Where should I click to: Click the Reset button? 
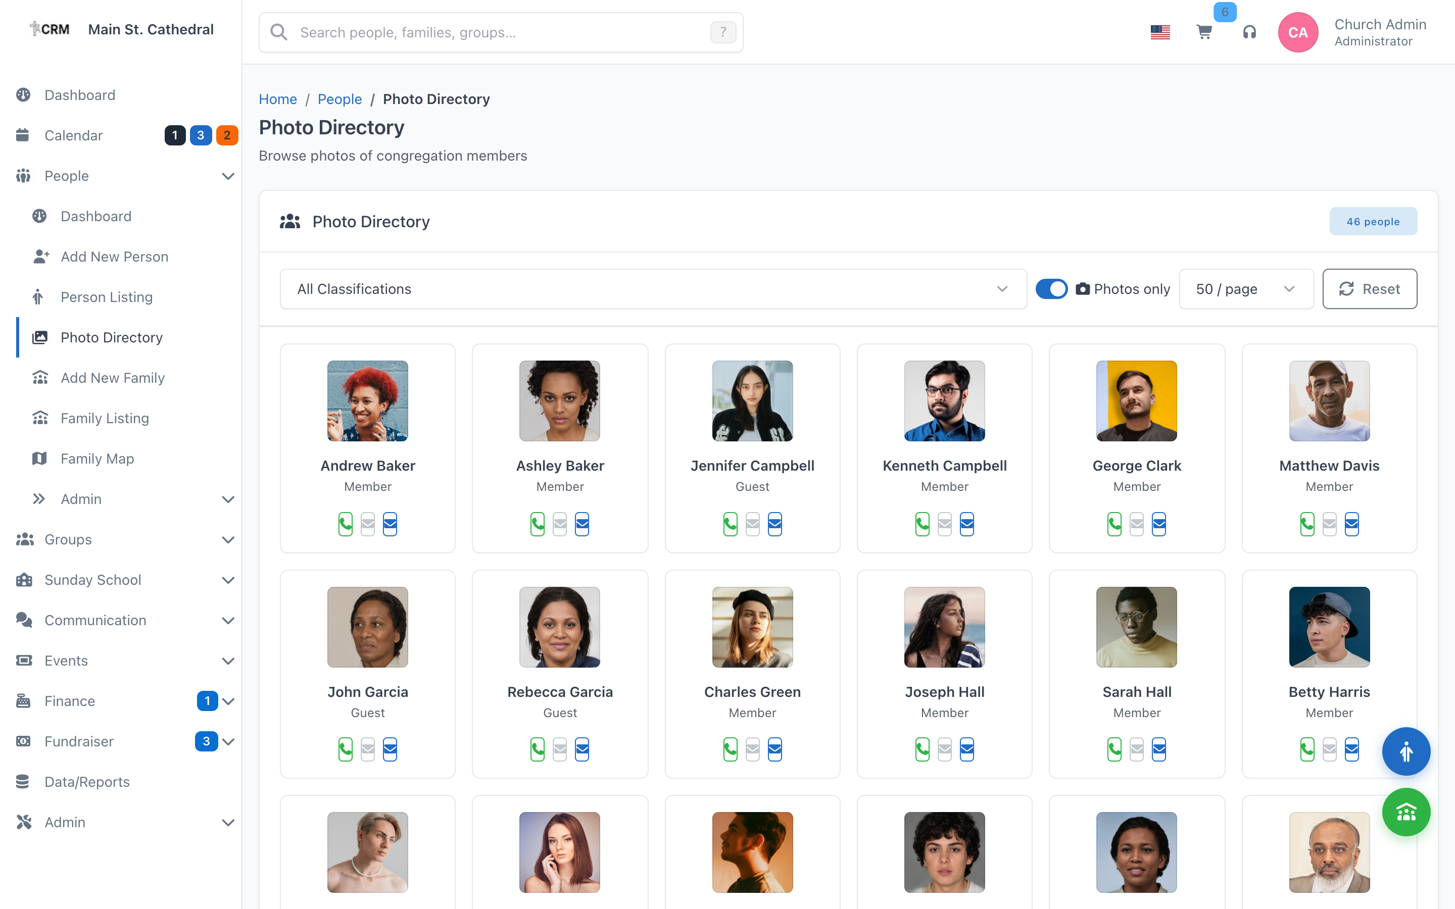pos(1370,288)
